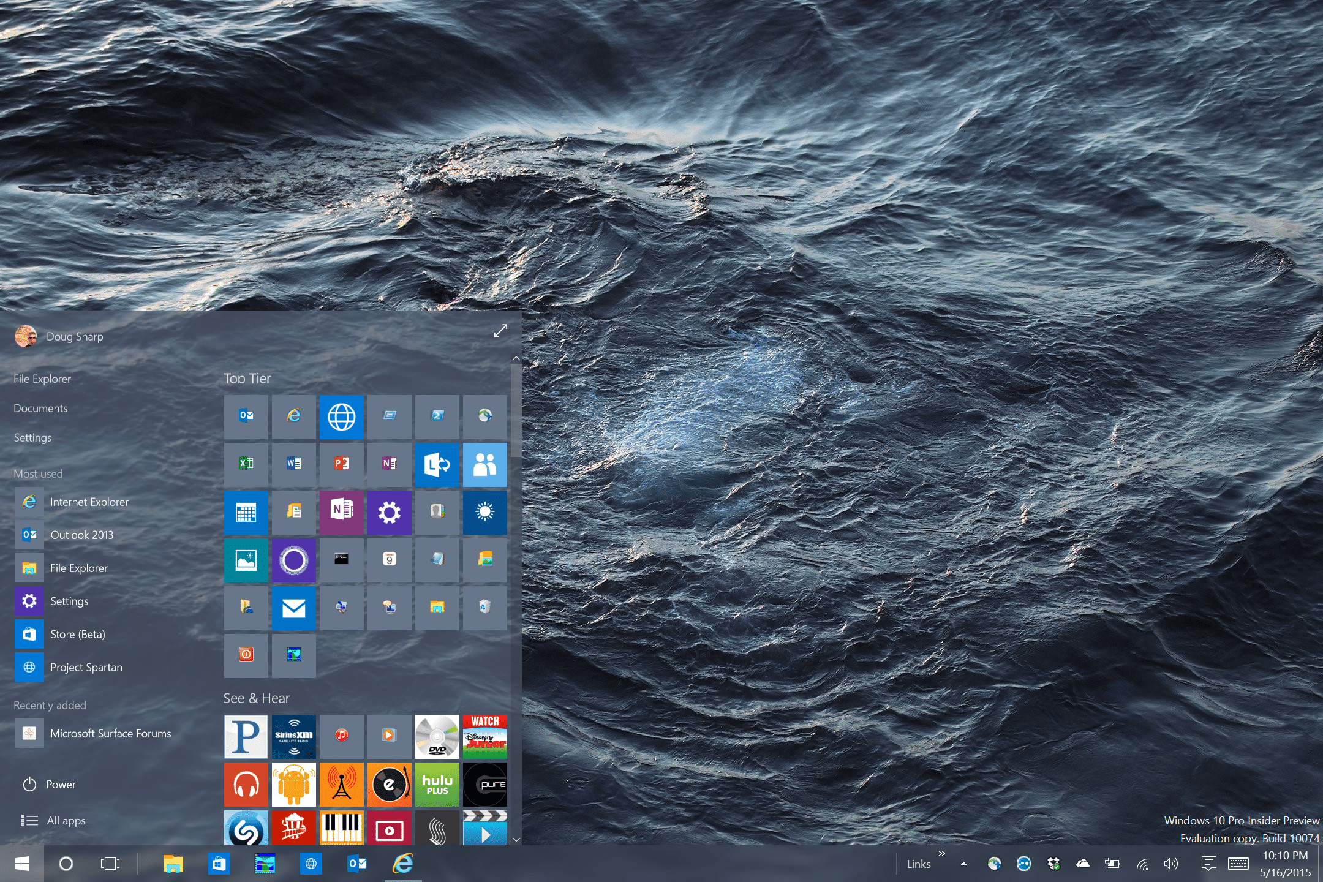Click the Windows Start button
The width and height of the screenshot is (1323, 882).
click(22, 864)
